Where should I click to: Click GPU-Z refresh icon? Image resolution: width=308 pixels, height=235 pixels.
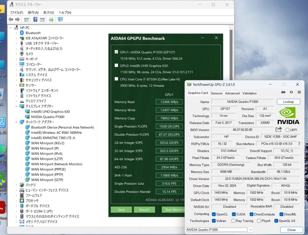click(x=291, y=92)
